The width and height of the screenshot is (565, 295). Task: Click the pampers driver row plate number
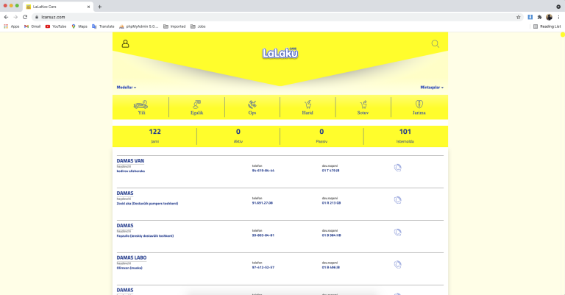331,203
